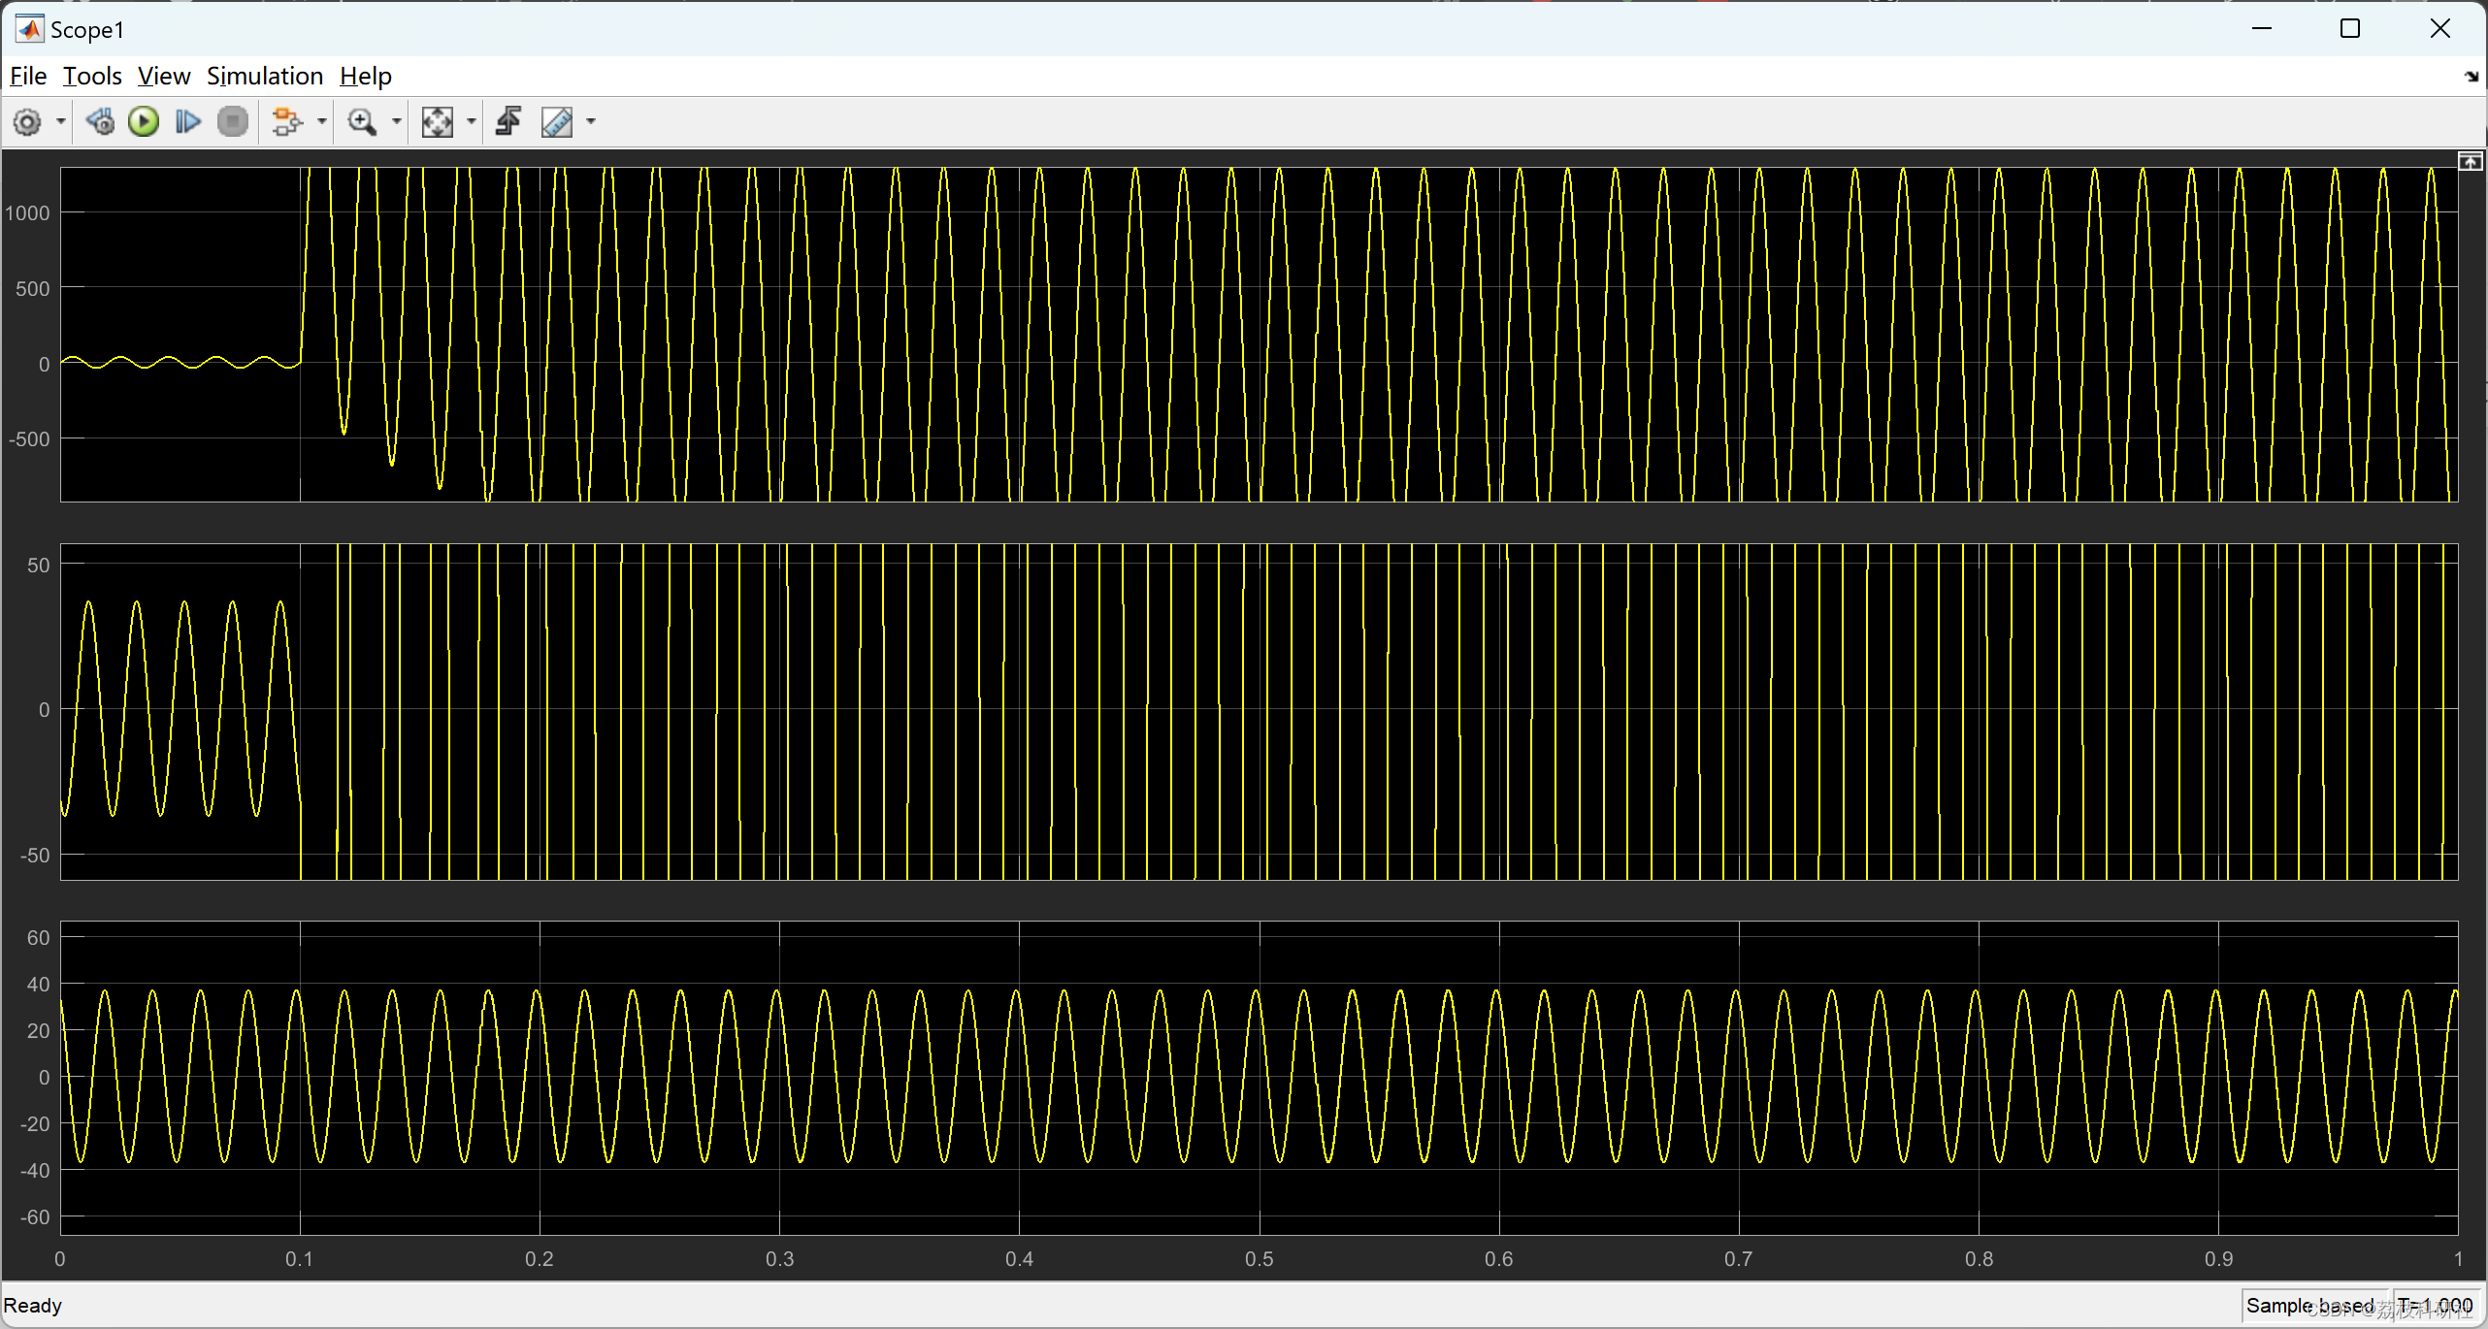Select the Zoom In magnifier tool
Image resolution: width=2488 pixels, height=1329 pixels.
click(362, 122)
